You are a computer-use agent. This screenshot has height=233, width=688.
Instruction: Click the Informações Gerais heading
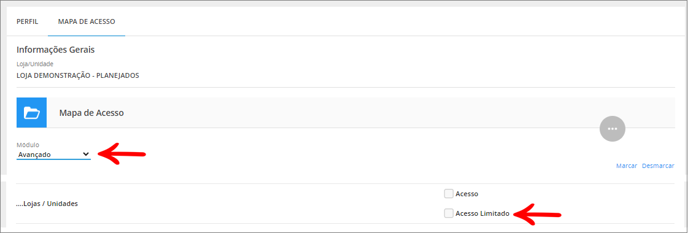56,50
